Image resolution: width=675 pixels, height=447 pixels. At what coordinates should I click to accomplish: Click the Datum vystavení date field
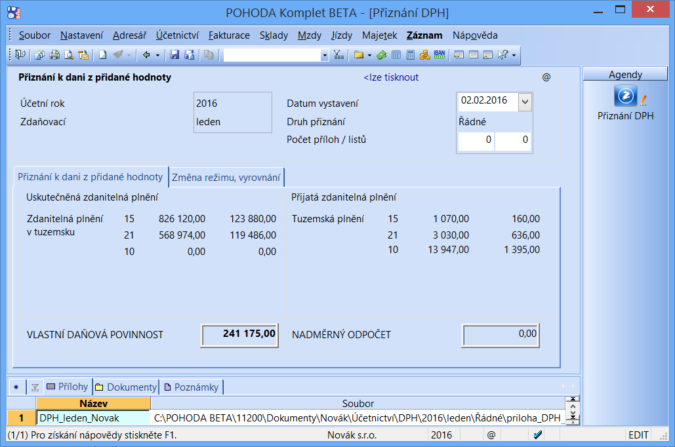(x=488, y=102)
